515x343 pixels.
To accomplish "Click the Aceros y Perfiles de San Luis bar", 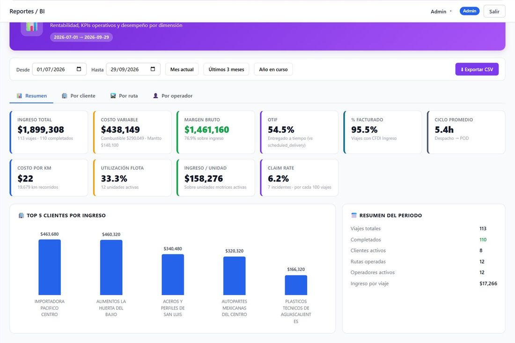I will point(173,274).
